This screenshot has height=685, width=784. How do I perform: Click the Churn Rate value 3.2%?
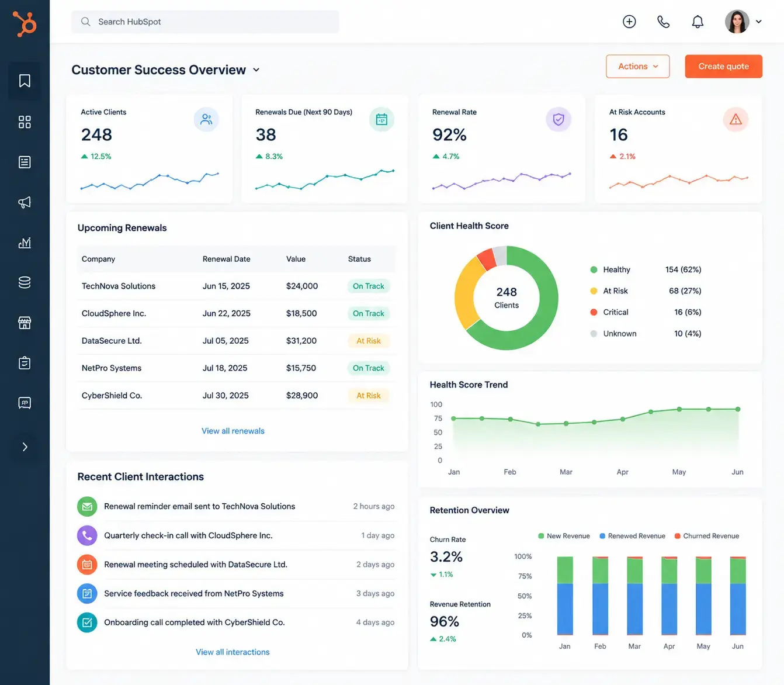point(446,557)
